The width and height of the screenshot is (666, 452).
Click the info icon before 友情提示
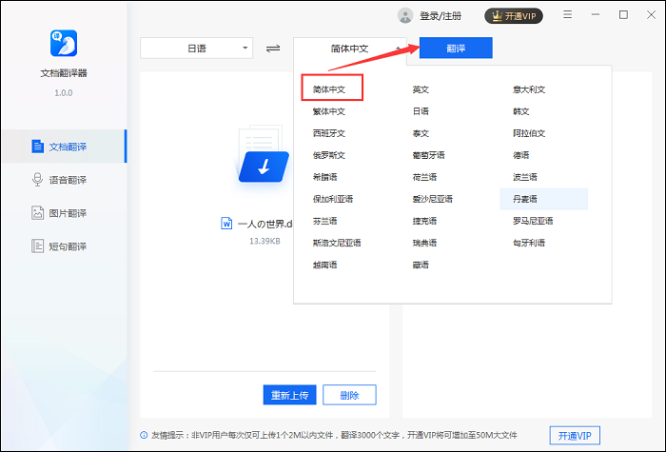pyautogui.click(x=144, y=435)
